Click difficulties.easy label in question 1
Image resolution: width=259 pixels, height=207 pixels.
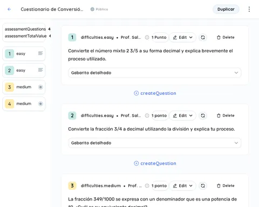97,37
